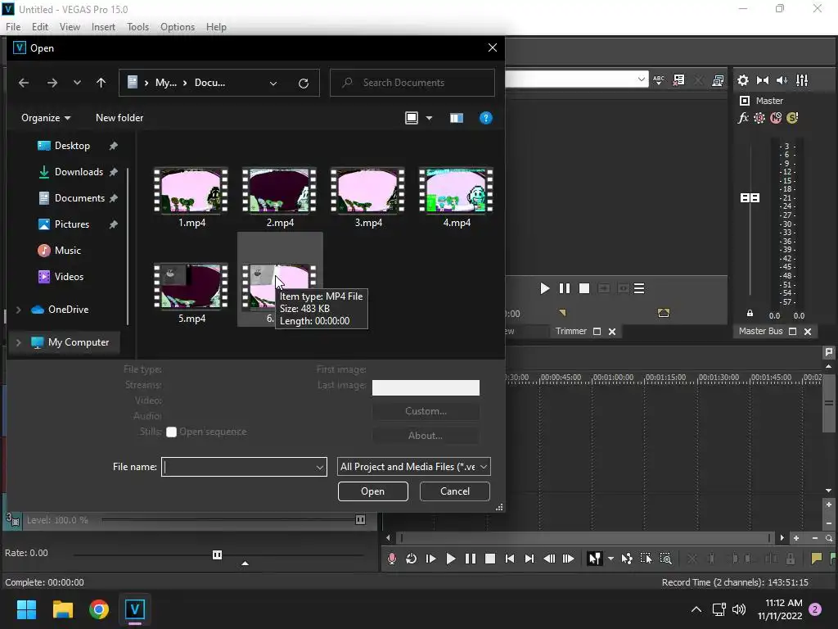Open Master FX button
838x629 pixels.
coord(743,118)
